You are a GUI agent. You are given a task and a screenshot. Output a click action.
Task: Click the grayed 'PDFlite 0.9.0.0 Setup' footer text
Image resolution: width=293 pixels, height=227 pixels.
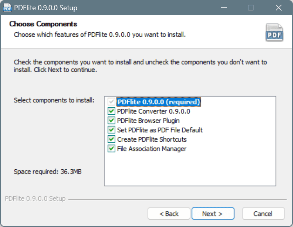(35, 199)
